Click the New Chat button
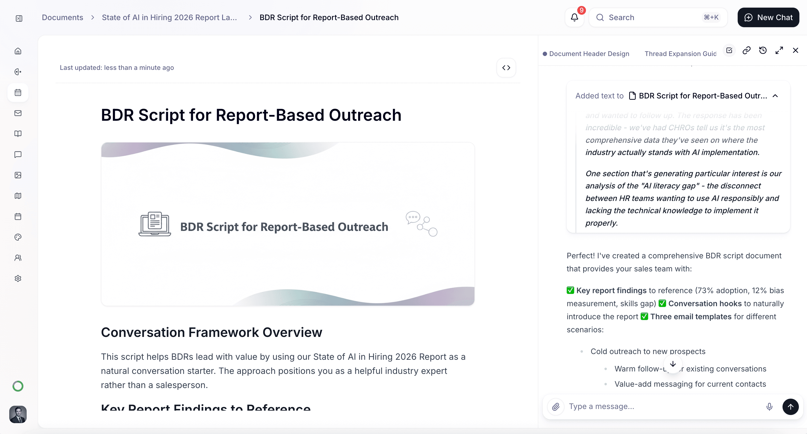The image size is (807, 434). click(x=768, y=18)
